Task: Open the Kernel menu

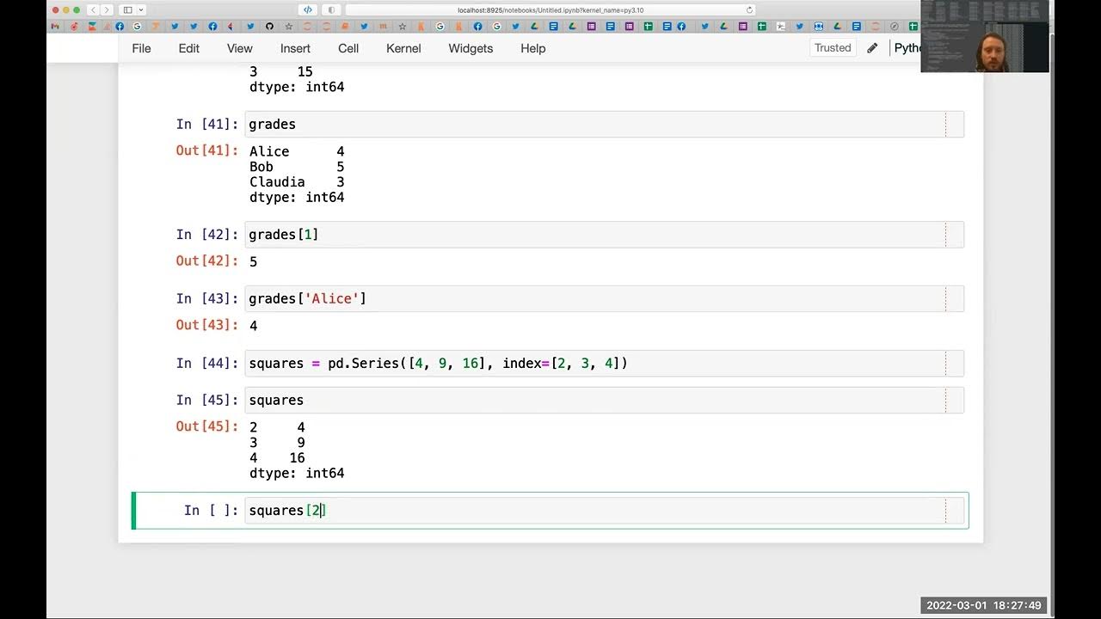Action: pos(403,48)
